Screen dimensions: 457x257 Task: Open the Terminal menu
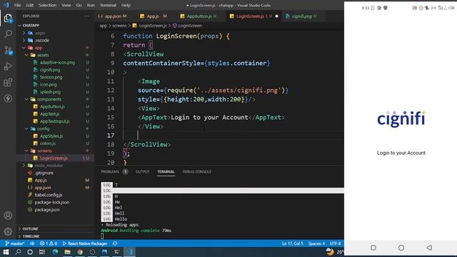108,5
